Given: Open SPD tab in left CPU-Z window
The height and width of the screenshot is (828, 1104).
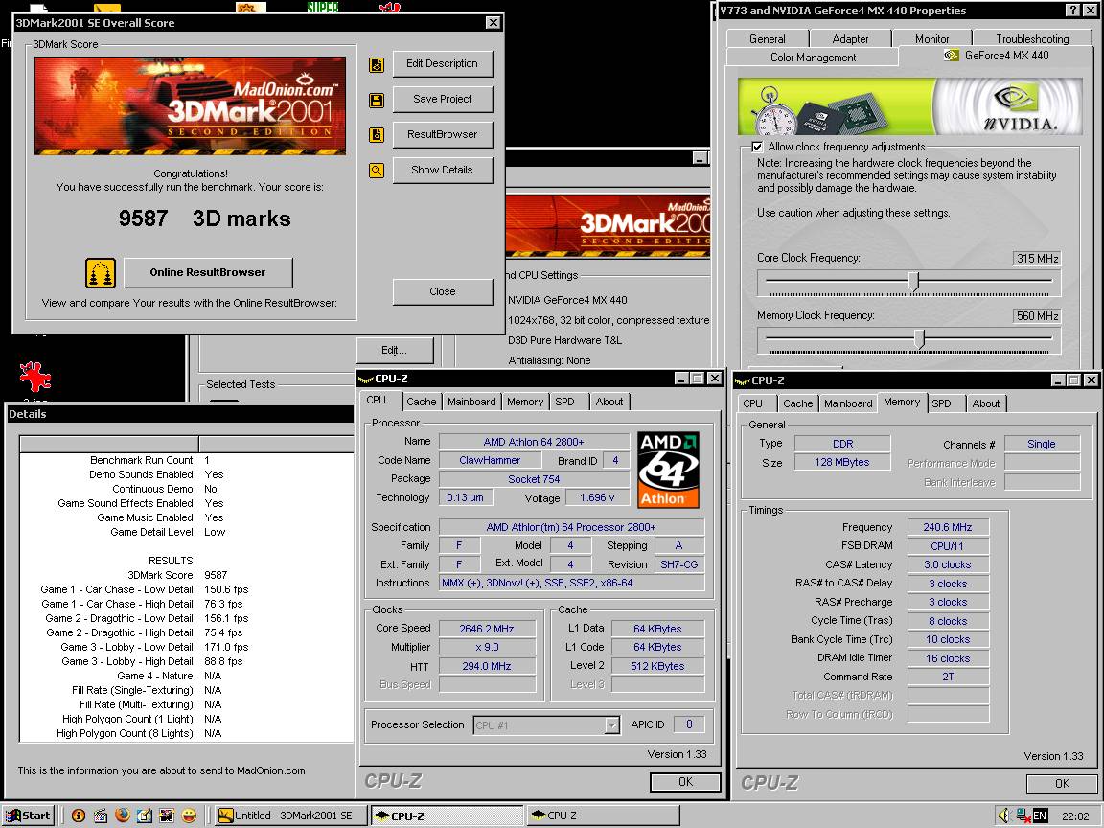Looking at the screenshot, I should (x=564, y=402).
